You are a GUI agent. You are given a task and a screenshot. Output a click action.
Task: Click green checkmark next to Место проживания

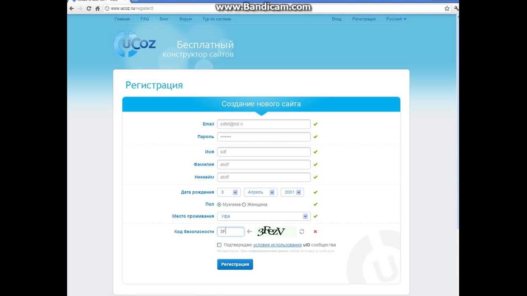pos(315,216)
